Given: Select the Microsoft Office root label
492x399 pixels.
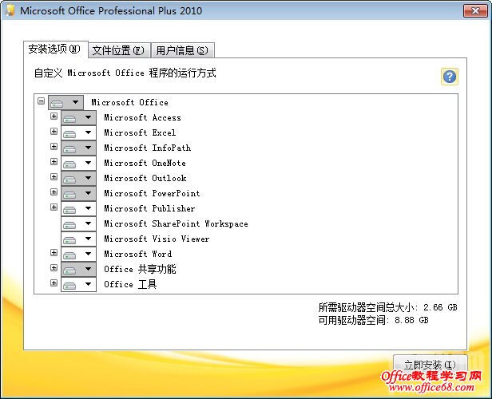Looking at the screenshot, I should coord(129,102).
